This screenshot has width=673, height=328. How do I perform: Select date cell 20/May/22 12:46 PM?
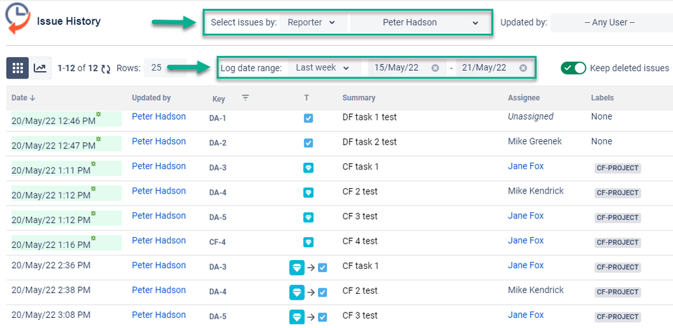click(66, 119)
